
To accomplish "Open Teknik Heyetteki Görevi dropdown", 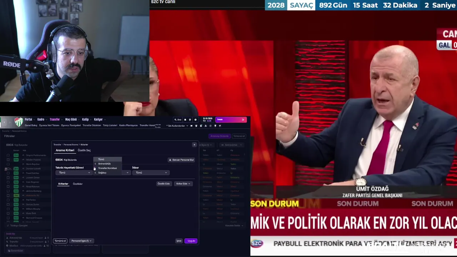I will 74,173.
